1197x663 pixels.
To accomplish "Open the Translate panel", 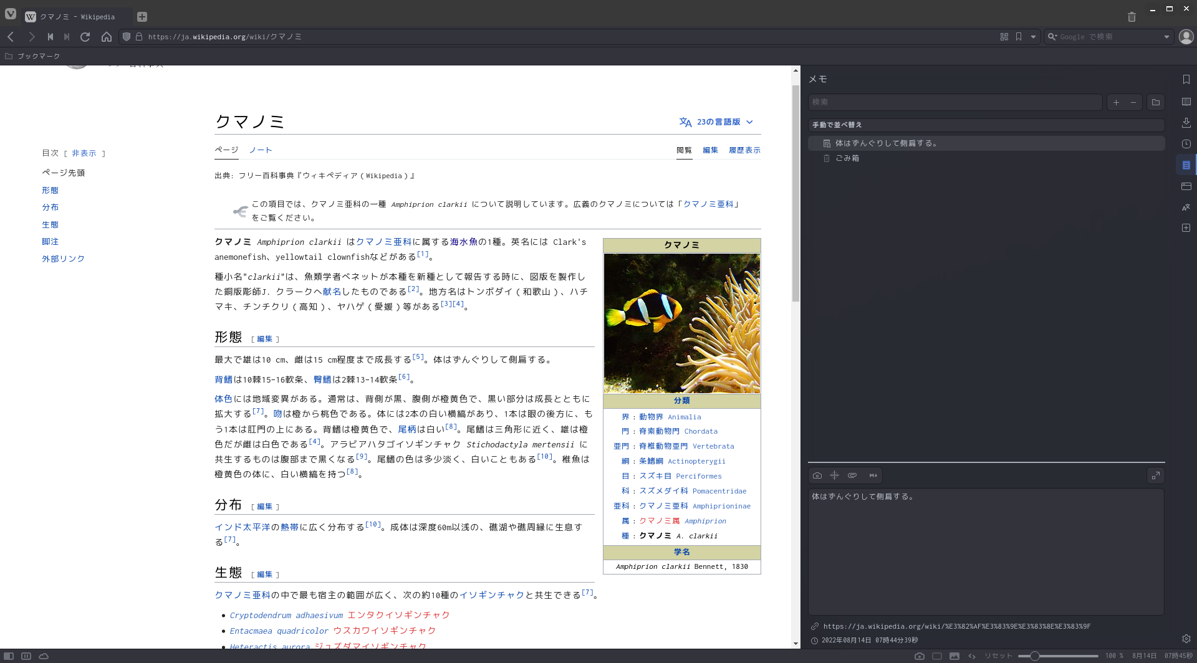I will click(x=1186, y=207).
